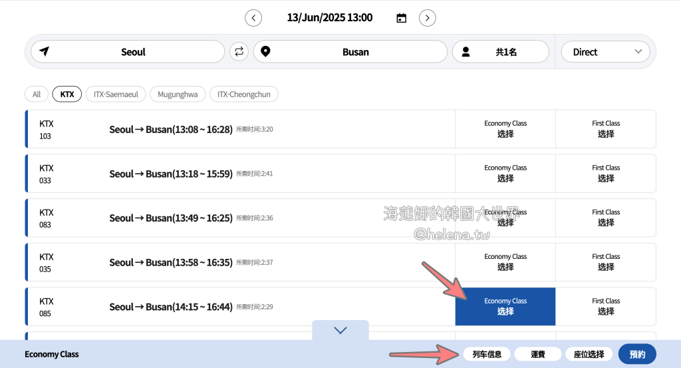The height and width of the screenshot is (368, 681).
Task: Choose Economy Class for KTX 083
Action: [505, 218]
